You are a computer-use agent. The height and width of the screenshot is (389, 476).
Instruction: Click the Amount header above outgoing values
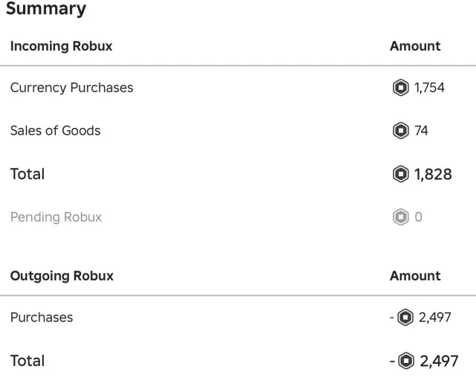[x=415, y=276]
